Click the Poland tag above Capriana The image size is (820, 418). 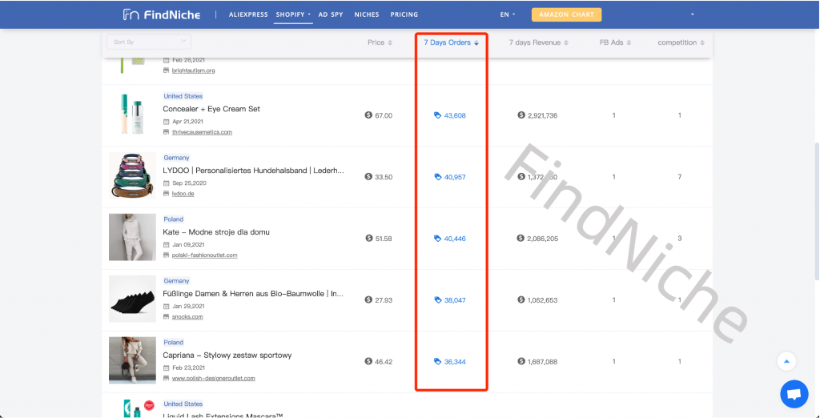point(174,342)
